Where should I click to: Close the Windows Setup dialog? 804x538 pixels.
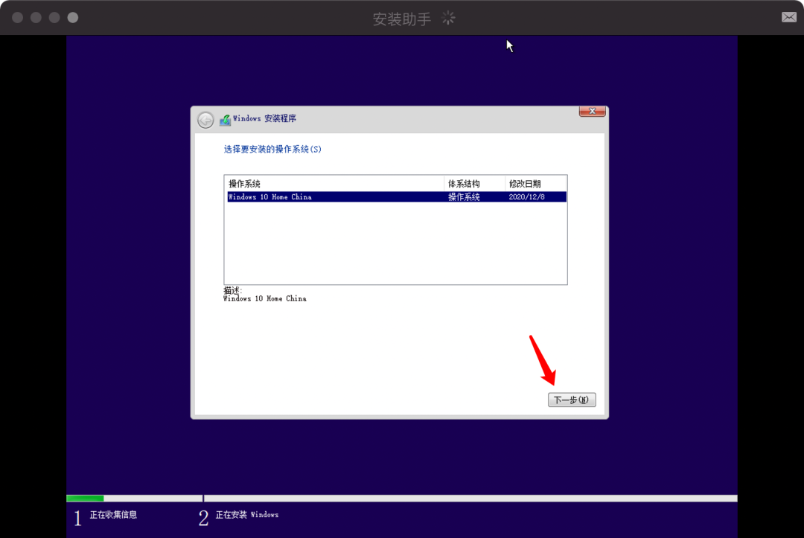593,111
